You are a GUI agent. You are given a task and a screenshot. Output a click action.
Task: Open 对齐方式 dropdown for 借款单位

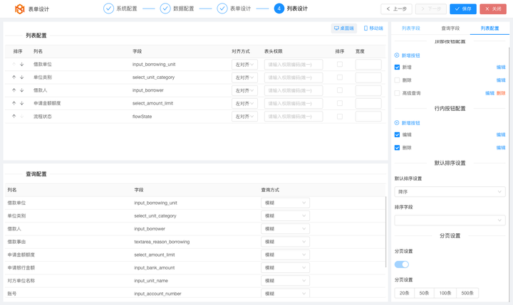[x=244, y=64]
